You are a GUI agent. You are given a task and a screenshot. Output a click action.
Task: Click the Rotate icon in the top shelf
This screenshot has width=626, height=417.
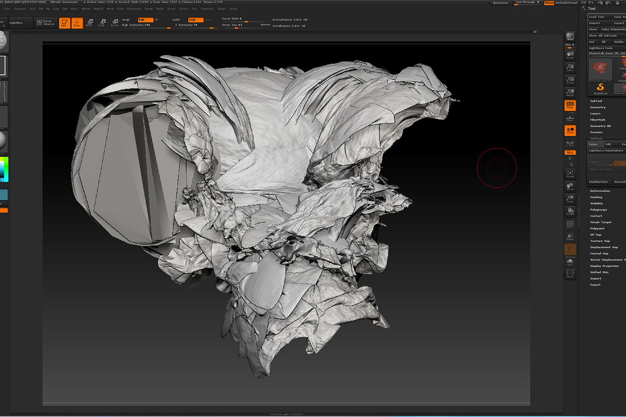[x=114, y=23]
